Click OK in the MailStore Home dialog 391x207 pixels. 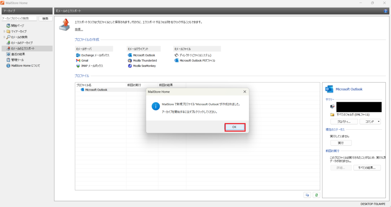click(234, 127)
